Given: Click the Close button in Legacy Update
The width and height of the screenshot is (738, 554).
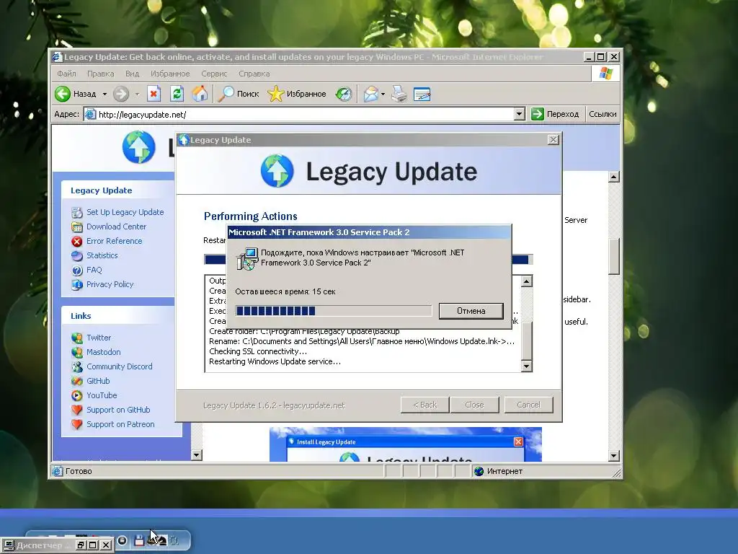Looking at the screenshot, I should pyautogui.click(x=474, y=405).
